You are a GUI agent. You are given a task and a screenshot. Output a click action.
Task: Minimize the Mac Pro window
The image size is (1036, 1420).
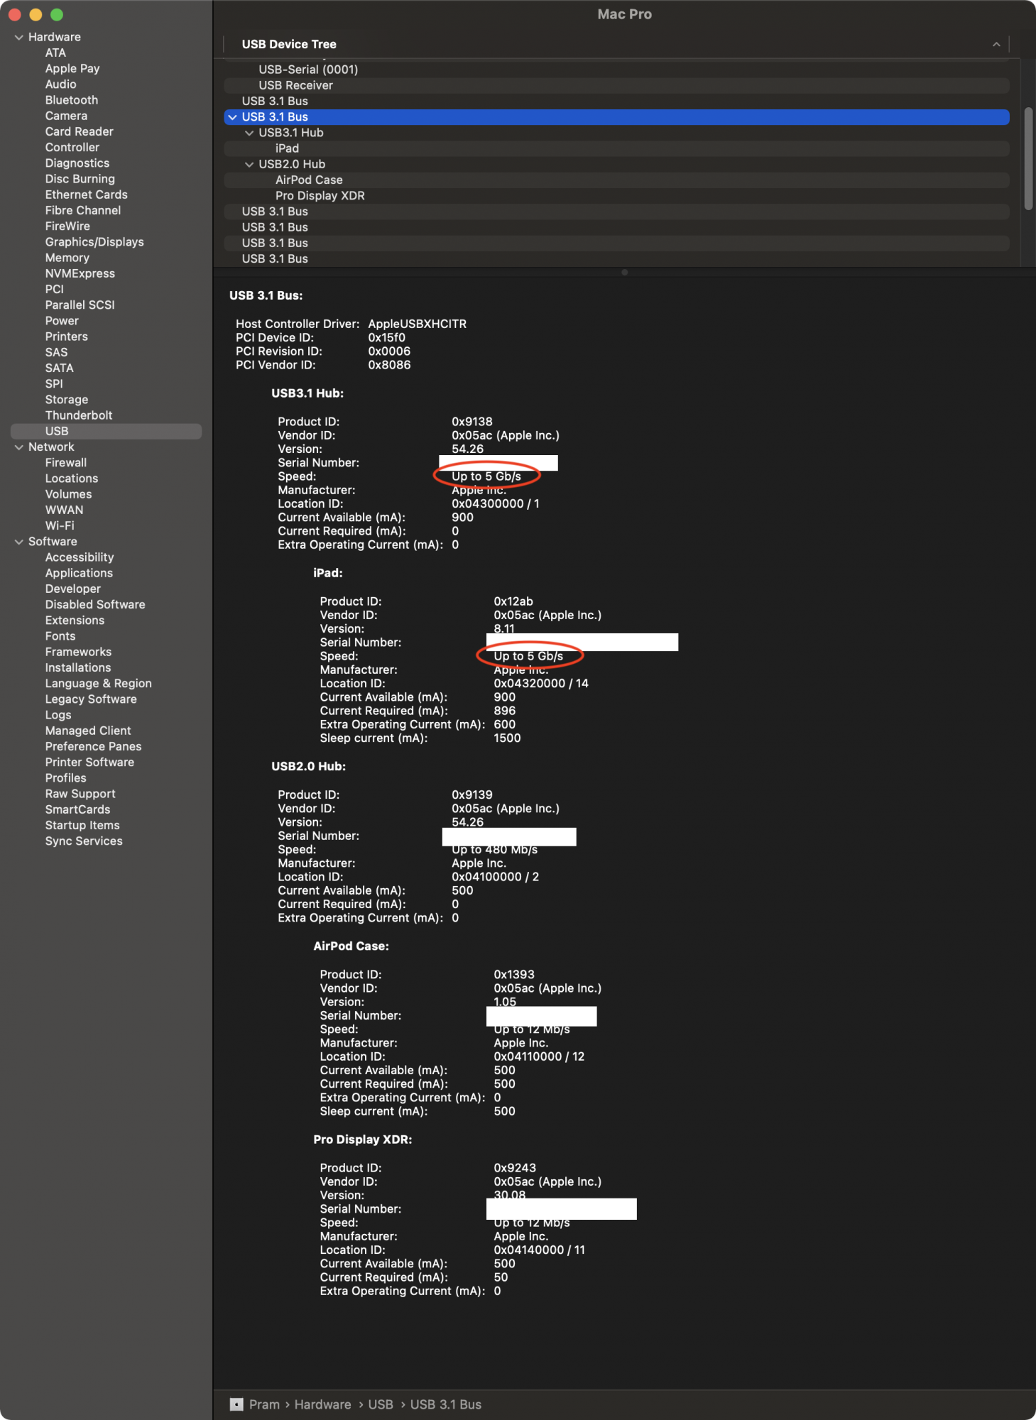point(36,14)
